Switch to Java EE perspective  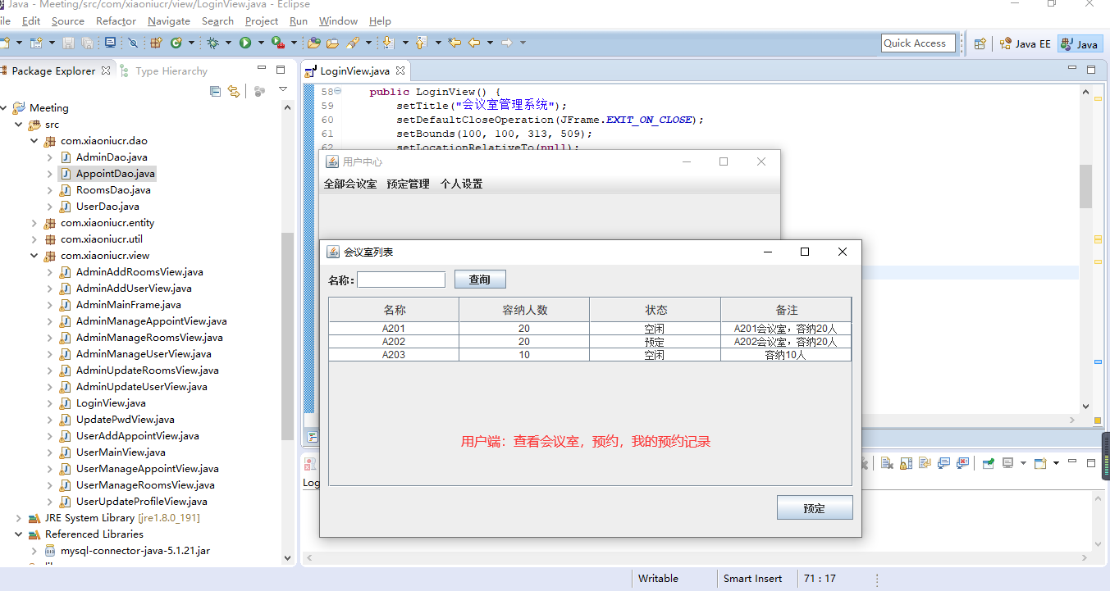pyautogui.click(x=1025, y=44)
